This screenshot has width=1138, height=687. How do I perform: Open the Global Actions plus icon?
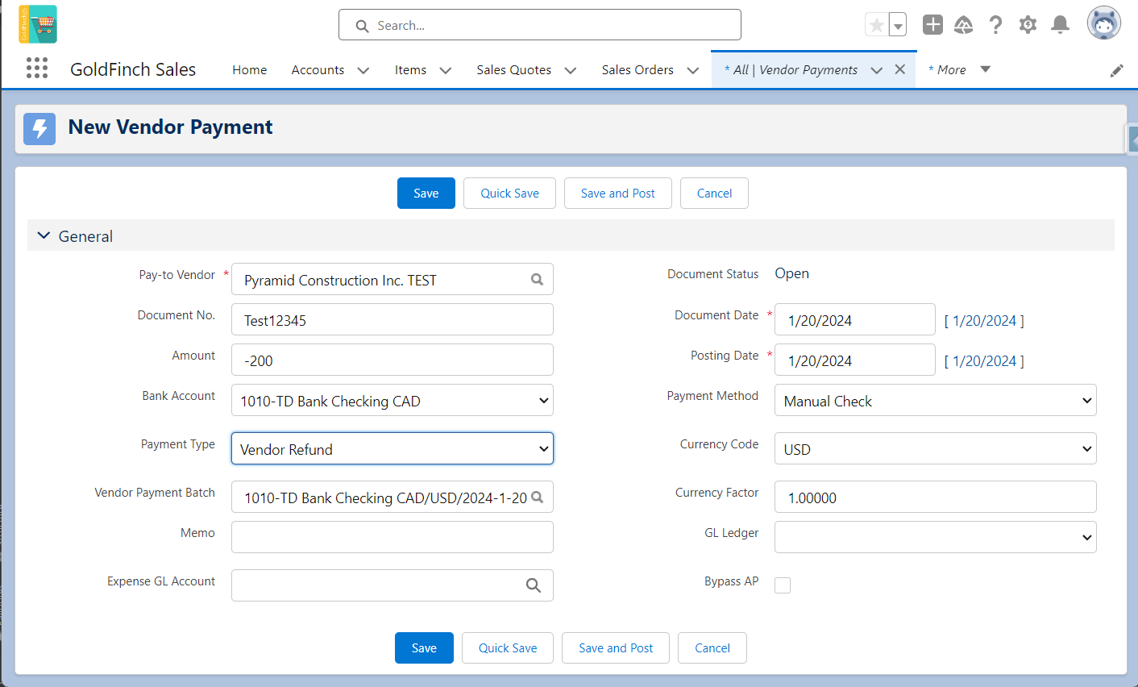[932, 25]
